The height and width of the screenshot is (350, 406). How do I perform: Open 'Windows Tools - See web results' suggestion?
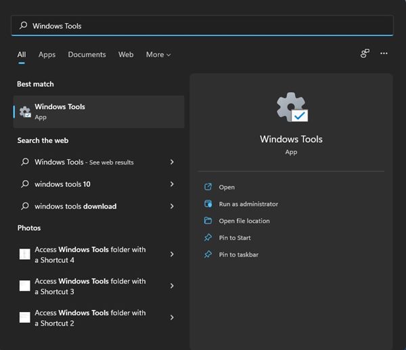coord(84,162)
